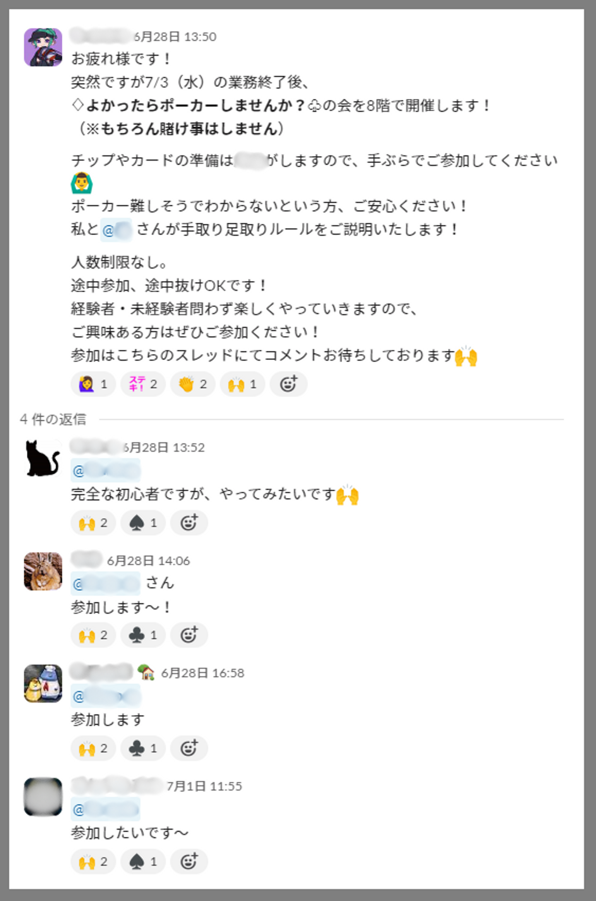Add reaction to the 14:06 reply
This screenshot has width=596, height=901.
(x=189, y=635)
